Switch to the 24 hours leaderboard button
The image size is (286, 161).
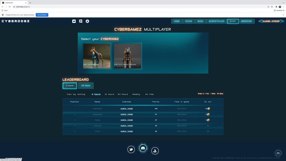tap(86, 86)
